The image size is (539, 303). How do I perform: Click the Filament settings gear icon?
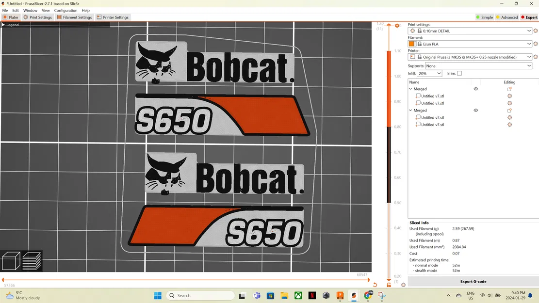(x=535, y=44)
